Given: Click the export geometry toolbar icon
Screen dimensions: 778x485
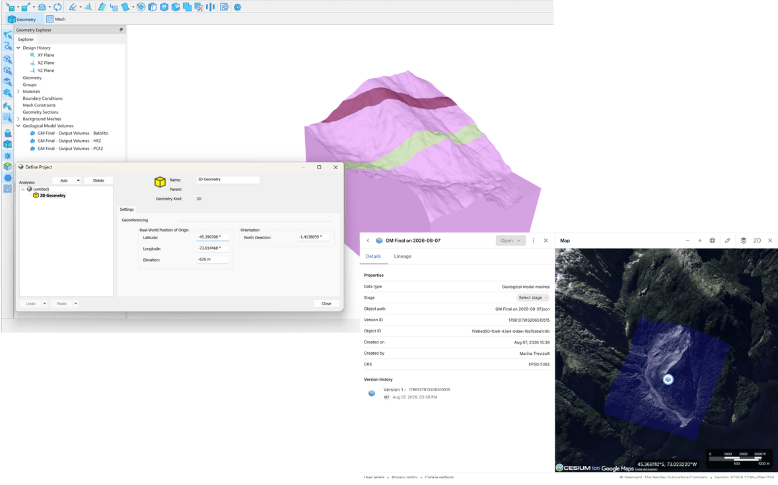Looking at the screenshot, I should (26, 7).
